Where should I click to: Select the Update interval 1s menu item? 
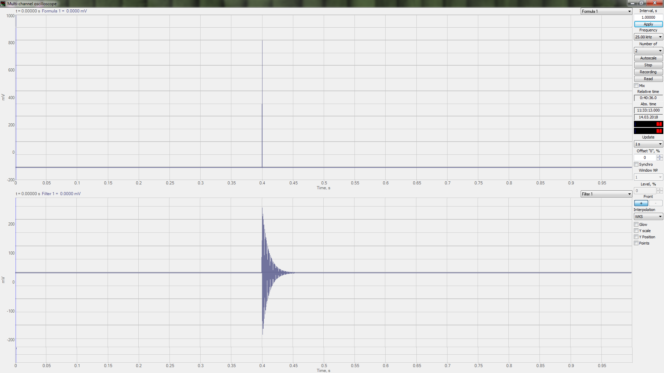[x=646, y=144]
